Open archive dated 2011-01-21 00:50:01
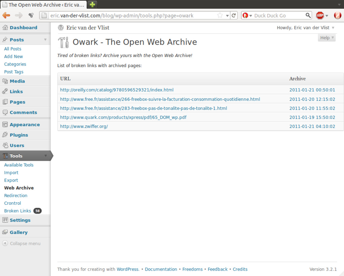 [x=312, y=90]
